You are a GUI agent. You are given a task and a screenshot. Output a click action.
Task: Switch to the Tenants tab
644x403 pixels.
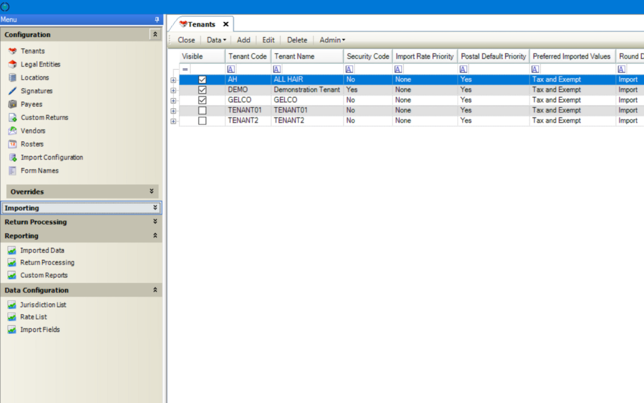point(200,23)
